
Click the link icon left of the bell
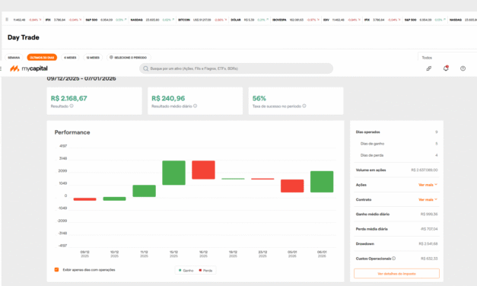click(x=429, y=68)
